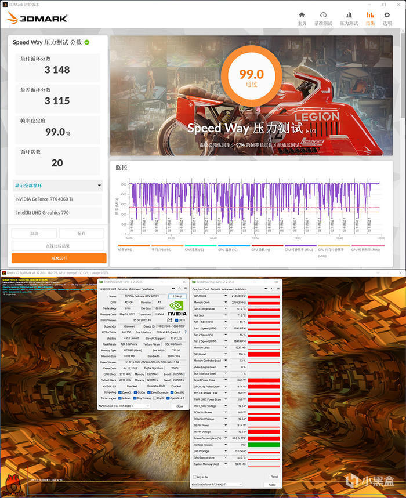Enable the PhysX checkbox
The width and height of the screenshot is (406, 498).
coord(155,398)
